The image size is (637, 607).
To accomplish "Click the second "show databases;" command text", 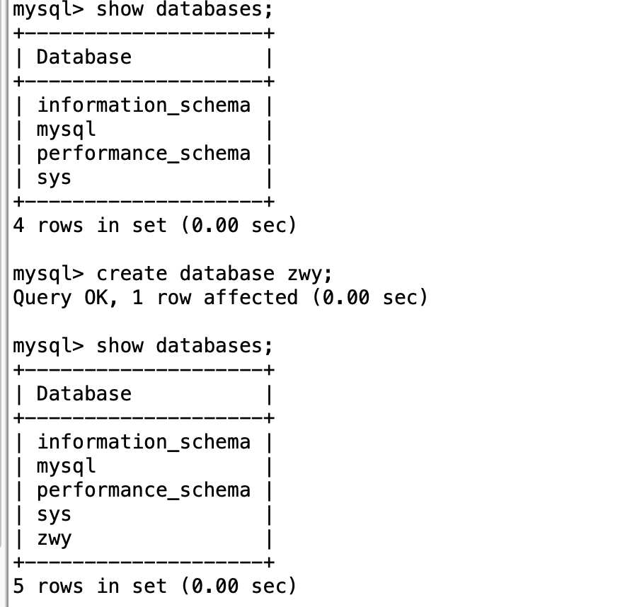I will click(x=184, y=346).
